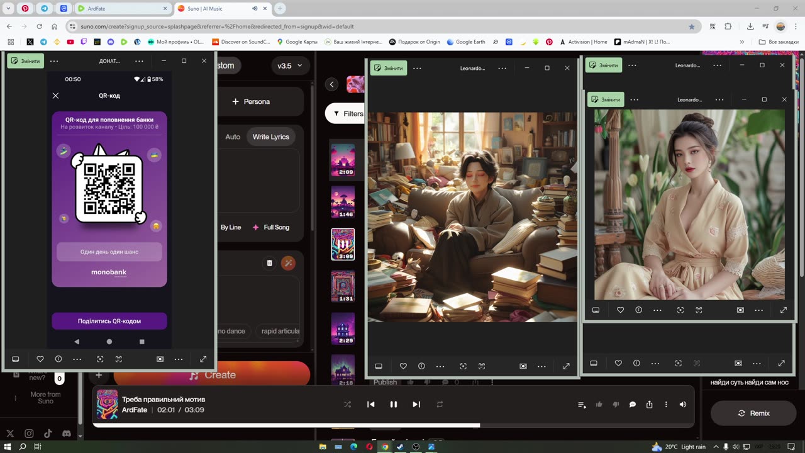Reload the Suno page
Screen dimensions: 805x453
tap(40, 26)
